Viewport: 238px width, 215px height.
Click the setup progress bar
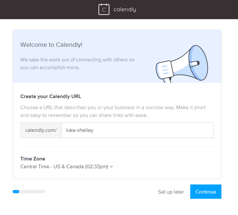coord(29,192)
